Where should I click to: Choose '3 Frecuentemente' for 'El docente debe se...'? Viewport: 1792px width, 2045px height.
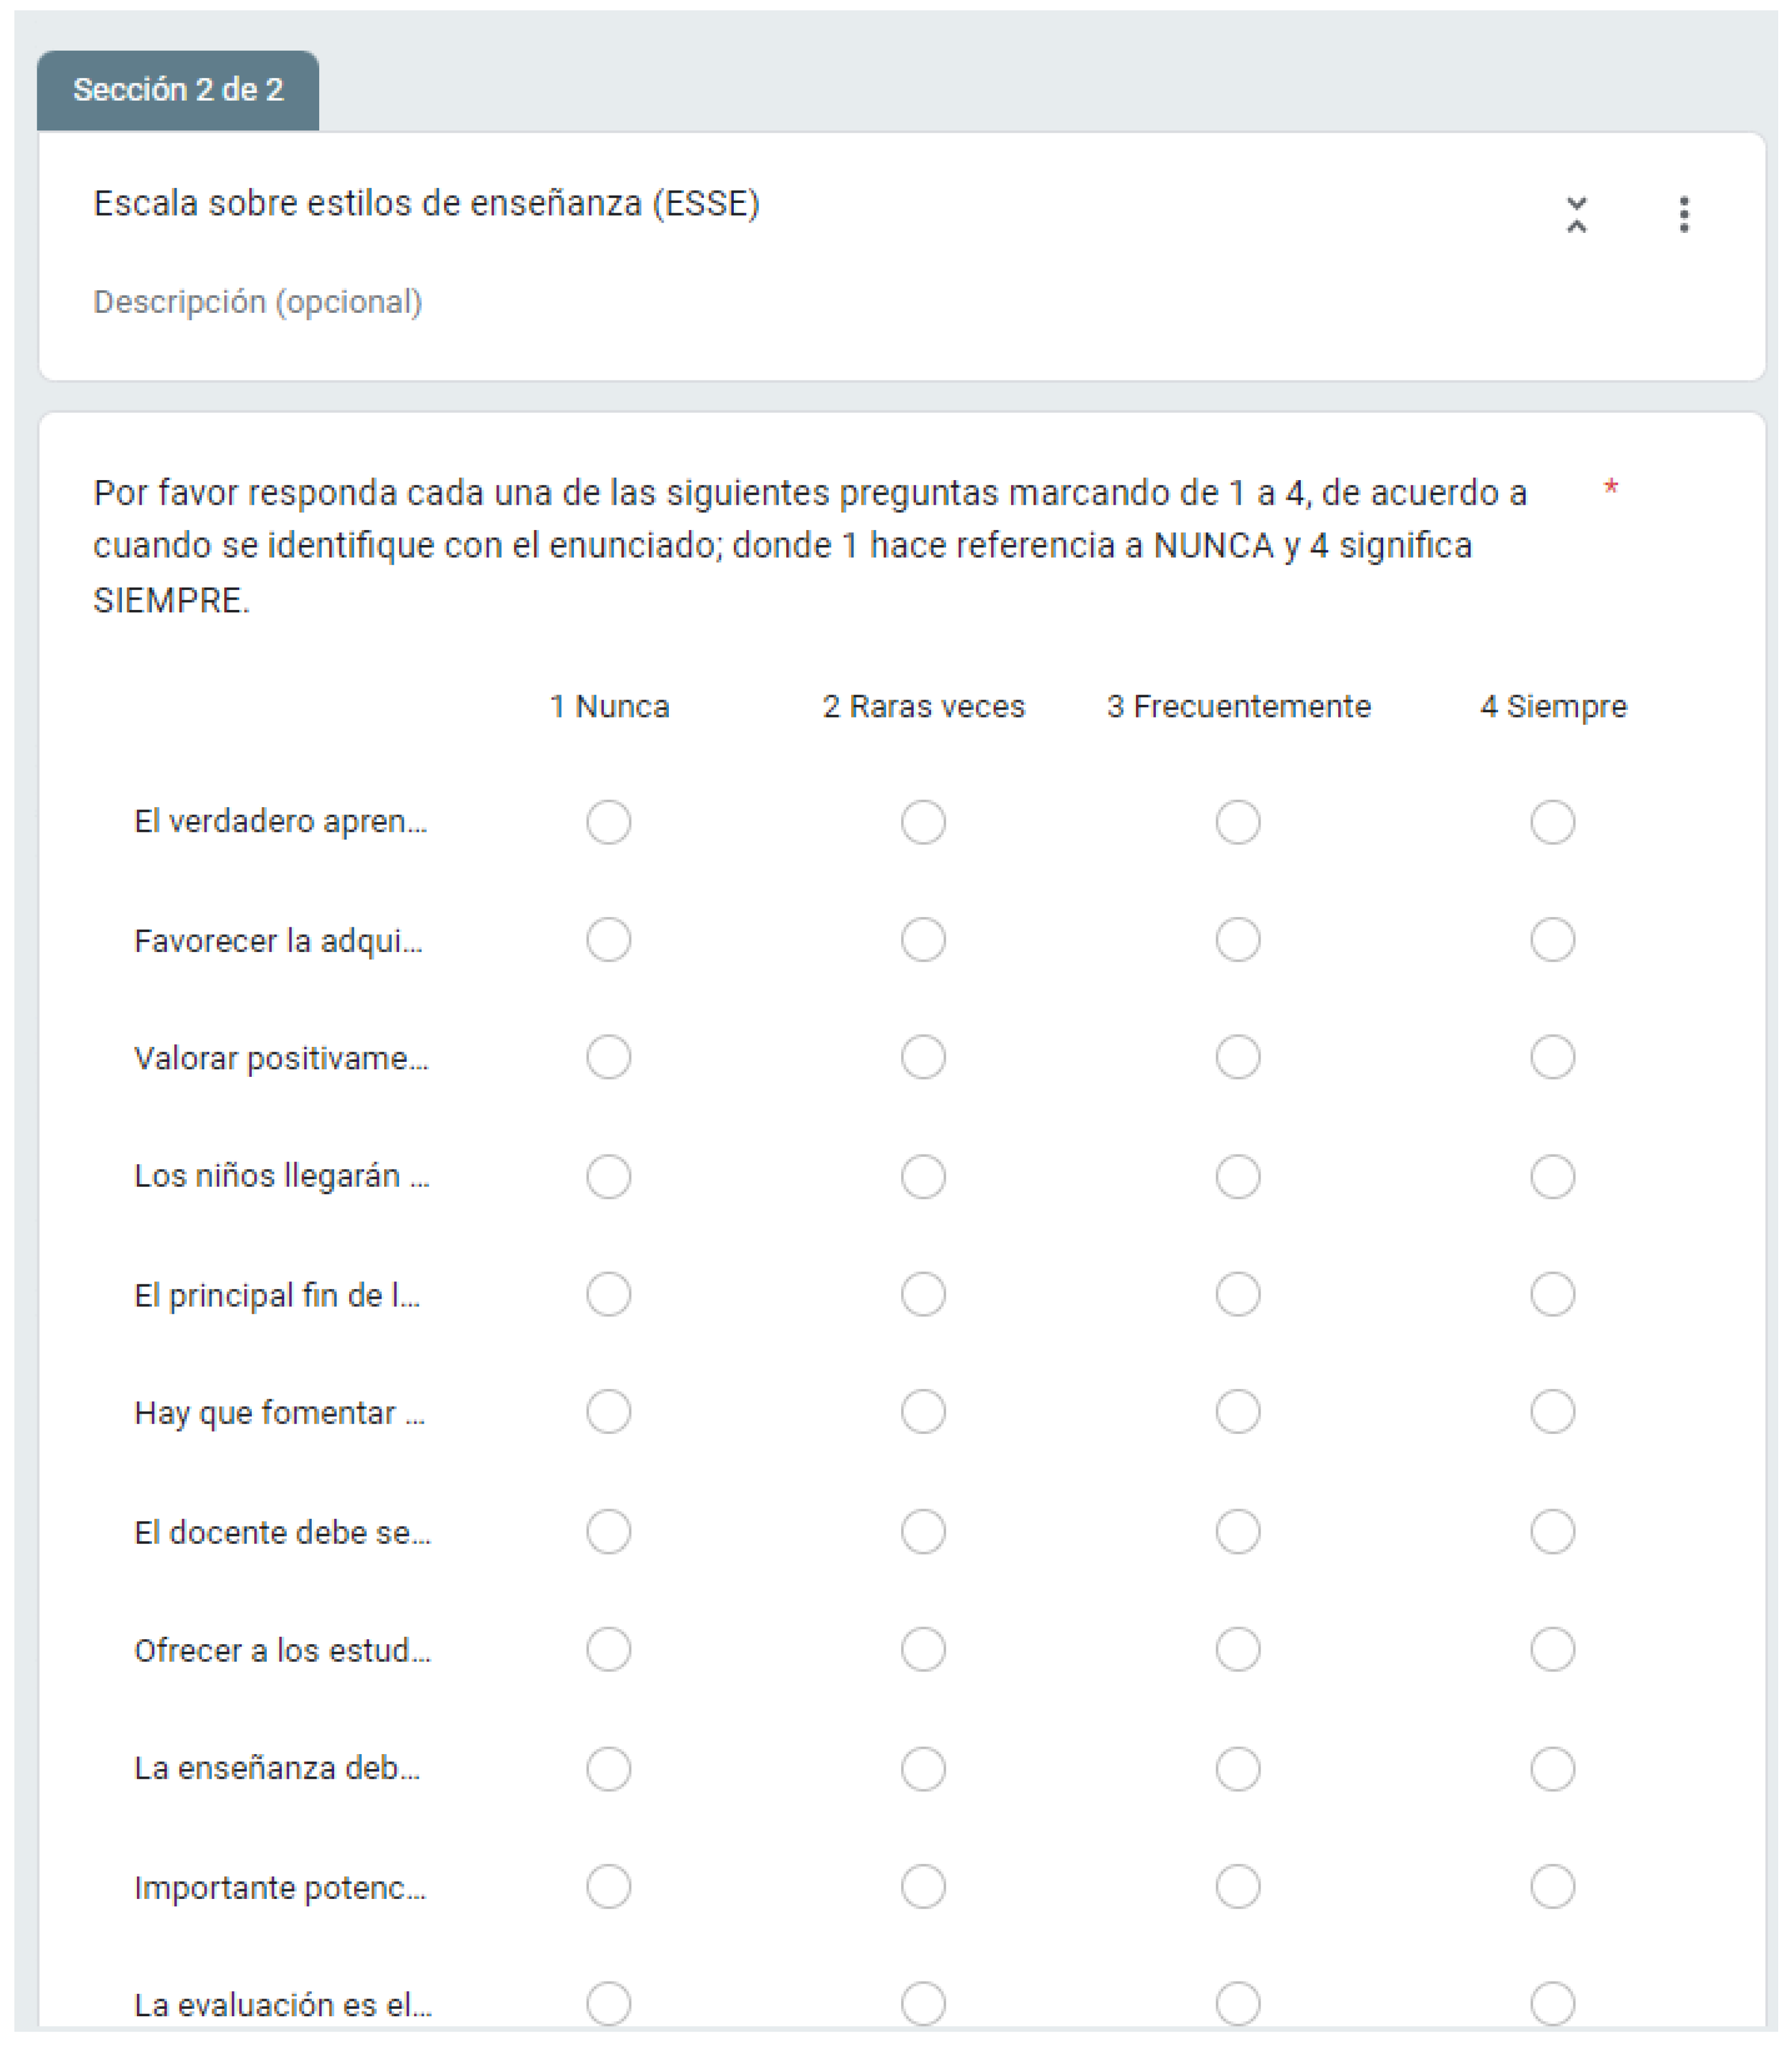pos(1237,1531)
